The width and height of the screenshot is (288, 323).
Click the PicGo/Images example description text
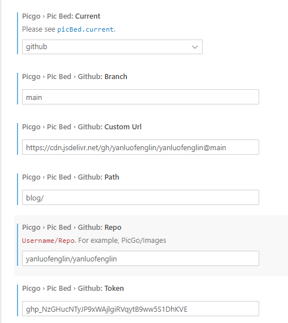point(122,241)
